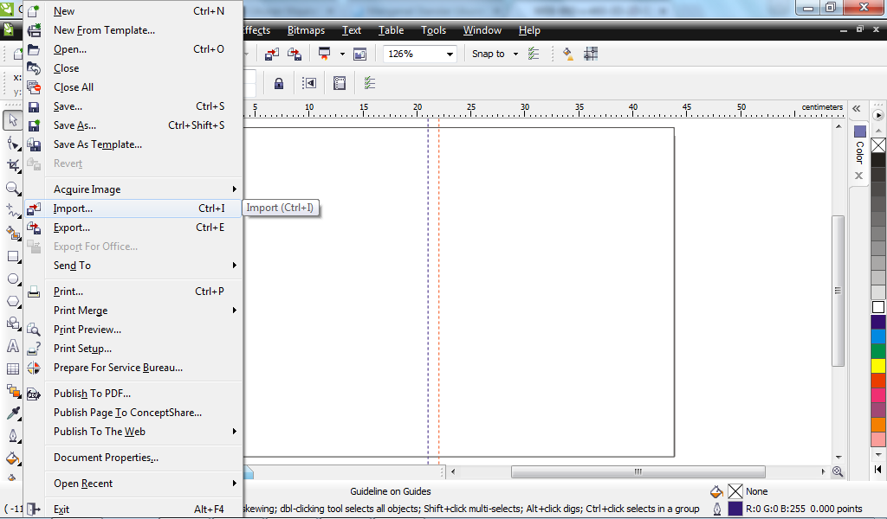Click the Preset Guidelines property bar icon
887x519 pixels.
[309, 84]
